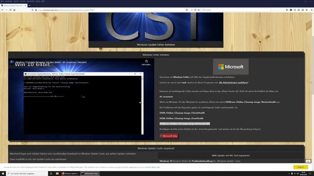The image size is (314, 176).
Task: Click the 'Als Administrator ausführen' link
Action: [x=234, y=83]
